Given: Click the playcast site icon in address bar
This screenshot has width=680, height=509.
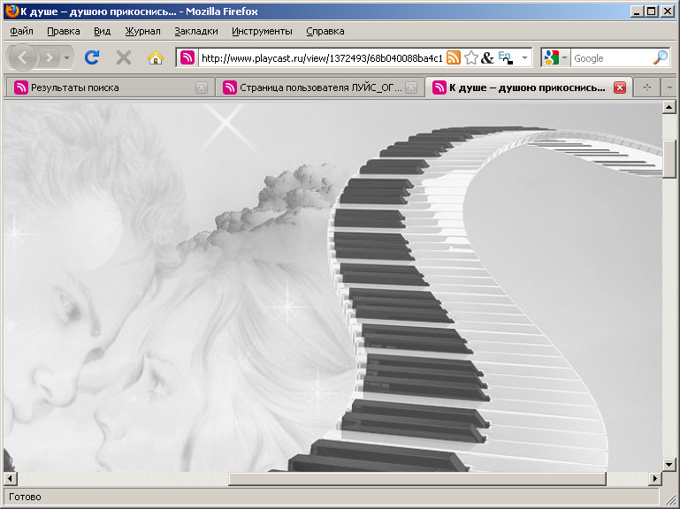Looking at the screenshot, I should 187,57.
